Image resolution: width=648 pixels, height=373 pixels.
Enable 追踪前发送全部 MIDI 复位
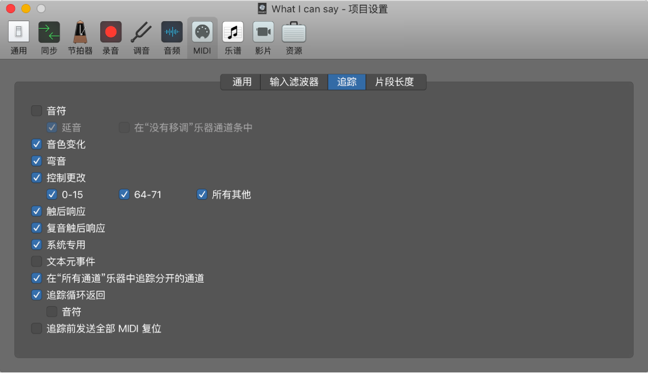[37, 328]
